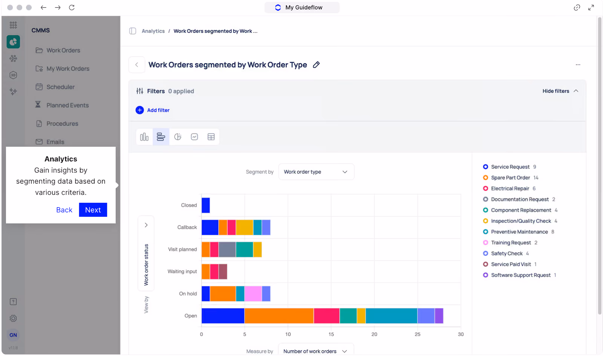Edit report title with pencil icon
This screenshot has width=603, height=356.
click(x=317, y=65)
